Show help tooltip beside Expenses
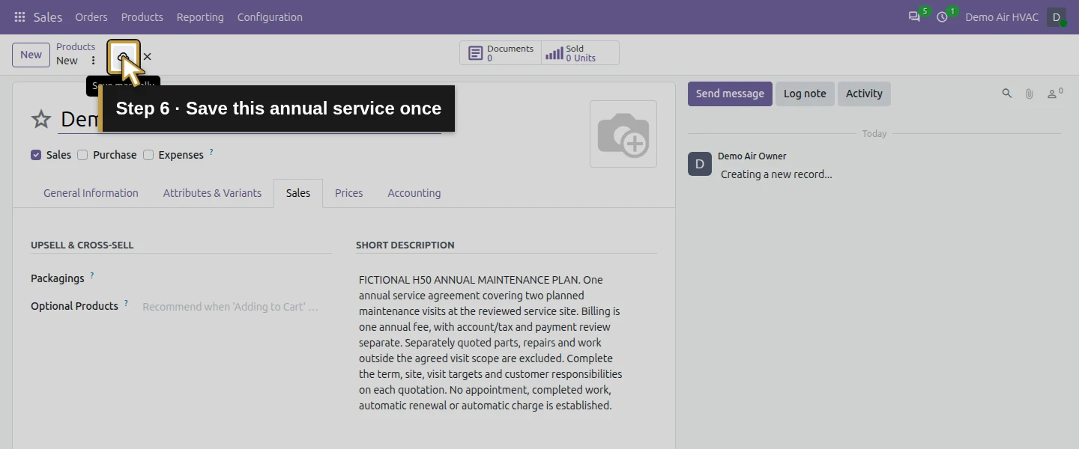This screenshot has height=449, width=1079. click(211, 152)
